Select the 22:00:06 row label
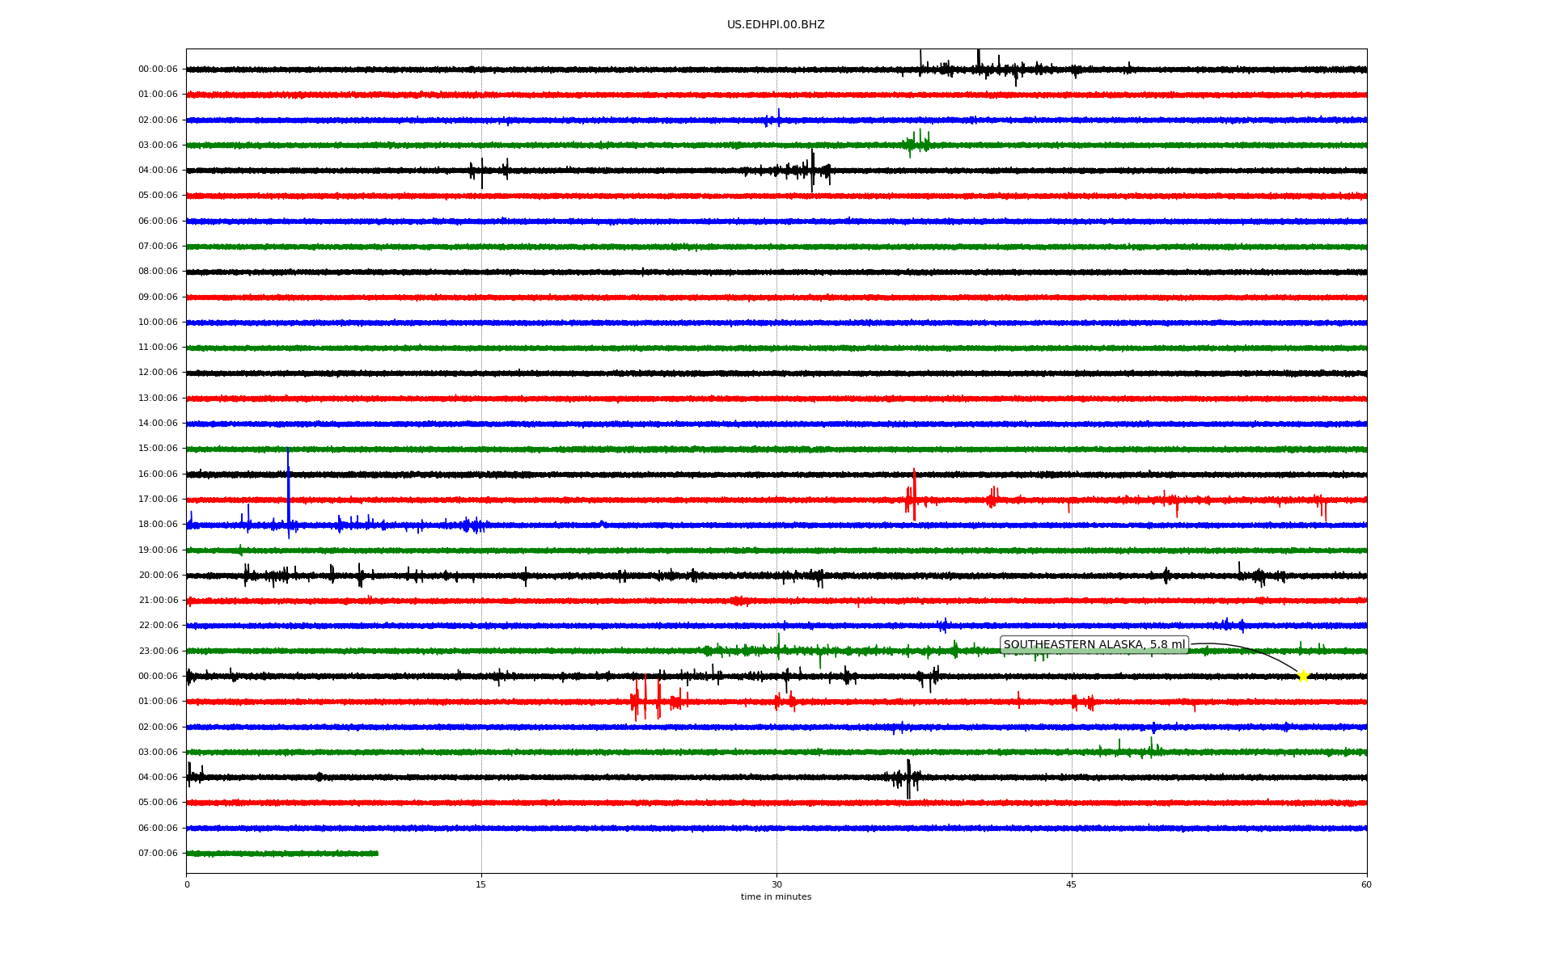The height and width of the screenshot is (970, 1553). point(158,625)
